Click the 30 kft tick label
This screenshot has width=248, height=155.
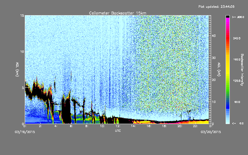(x=214, y=58)
